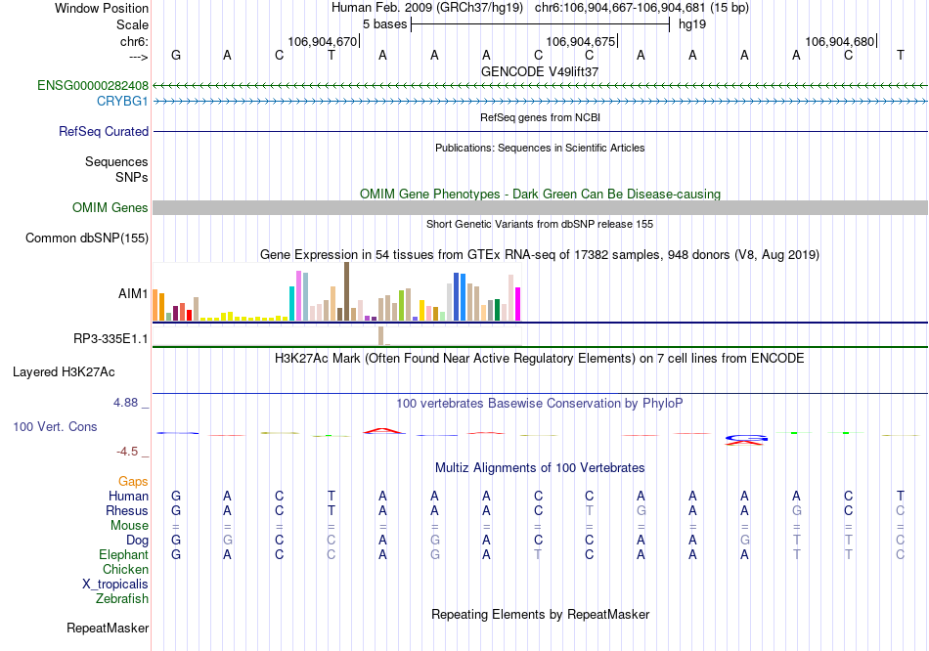Select the RP3-335E1.1 track label

coord(111,339)
